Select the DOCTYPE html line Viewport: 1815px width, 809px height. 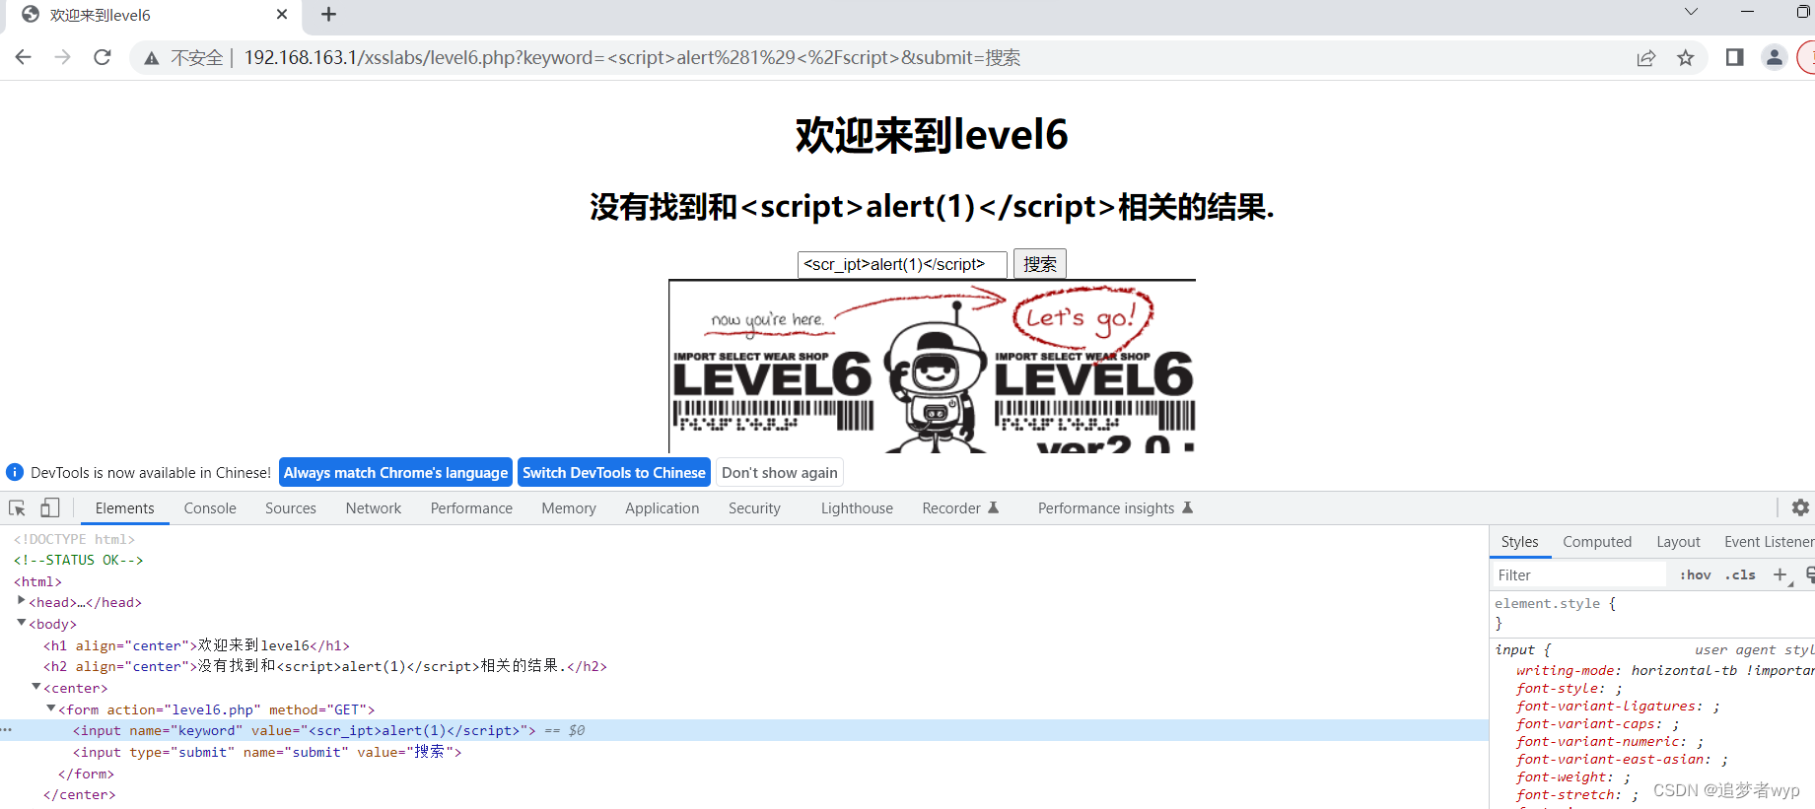[74, 539]
